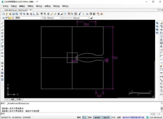Click the command line input field
Screen dimensions: 163x119
pos(76,114)
